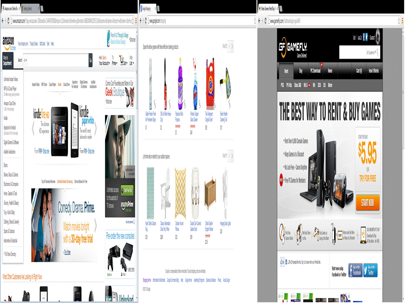Open a new tab in the Amazon window

tap(42, 9)
